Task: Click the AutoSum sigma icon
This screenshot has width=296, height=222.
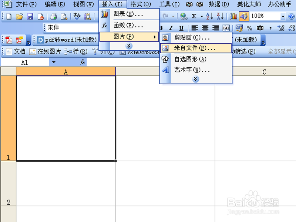Action: (x=194, y=16)
